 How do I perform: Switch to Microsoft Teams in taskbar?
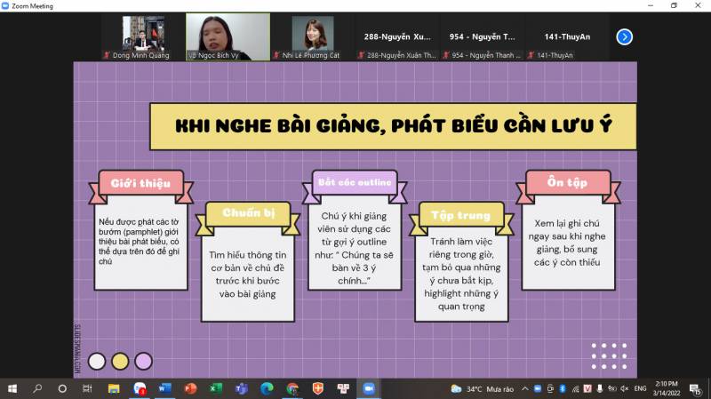pos(241,388)
